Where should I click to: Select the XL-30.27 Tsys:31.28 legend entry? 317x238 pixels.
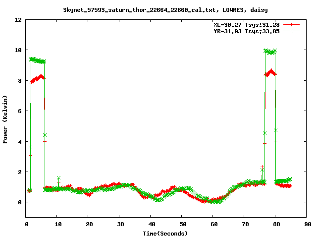pos(247,25)
